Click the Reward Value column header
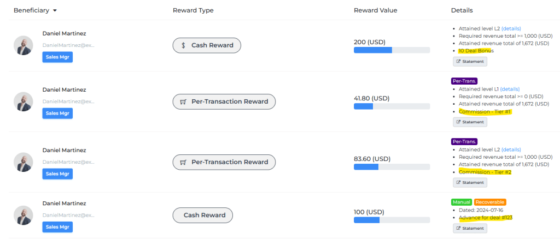The image size is (560, 239). (375, 10)
